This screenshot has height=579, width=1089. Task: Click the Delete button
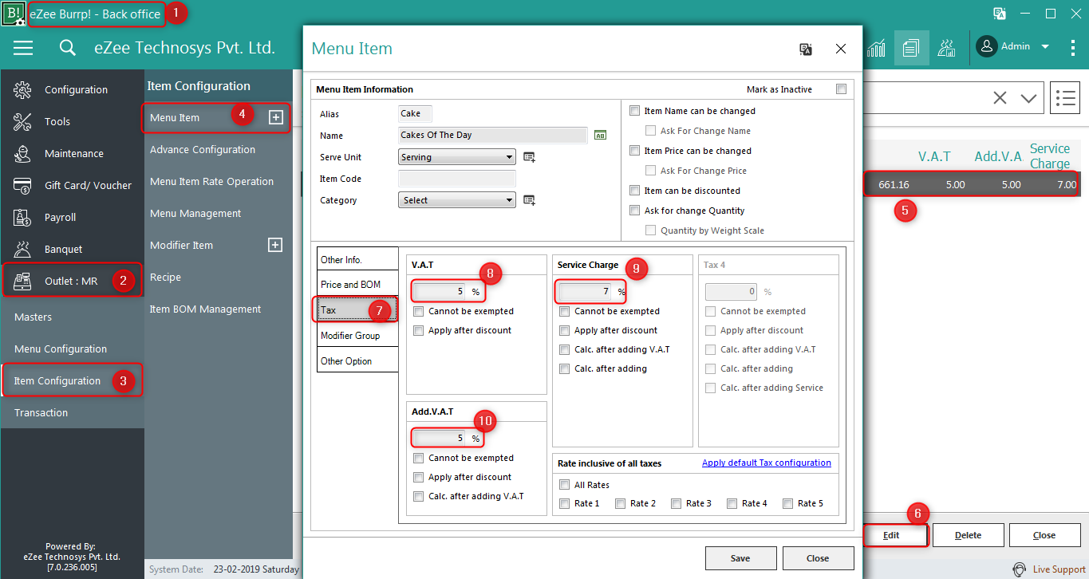pyautogui.click(x=969, y=535)
